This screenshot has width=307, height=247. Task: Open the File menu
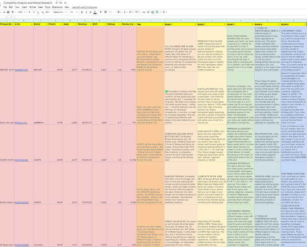(x=5, y=7)
